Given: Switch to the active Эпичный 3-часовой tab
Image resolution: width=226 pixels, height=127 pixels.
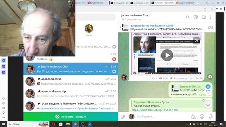Looking at the screenshot, I should tap(163, 3).
